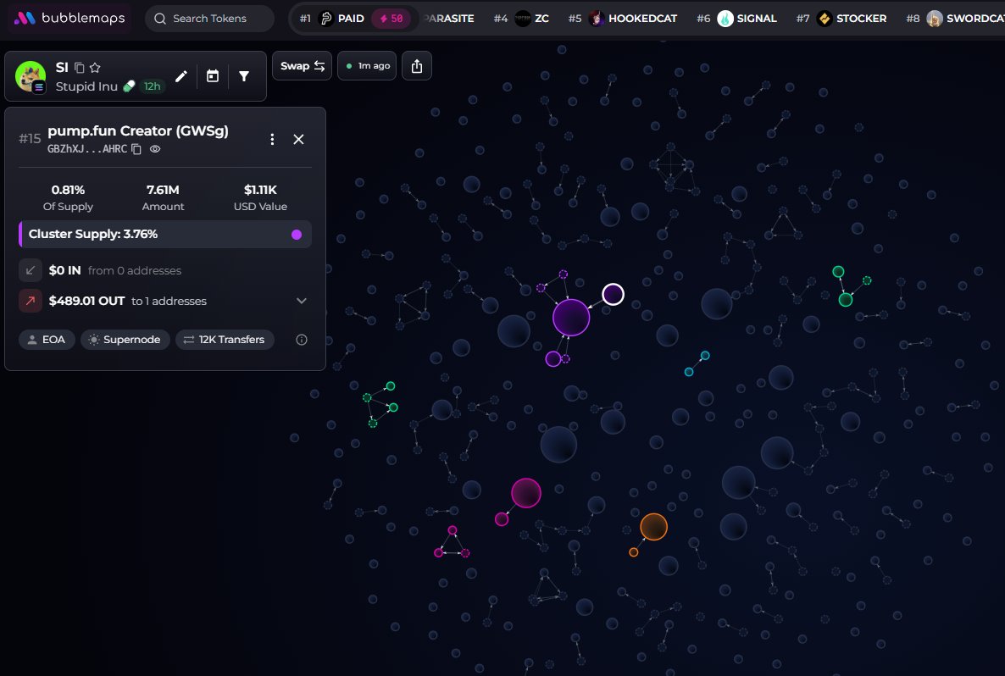Screen dimensions: 1005x676
Task: Open the calendar history icon
Action: [212, 76]
